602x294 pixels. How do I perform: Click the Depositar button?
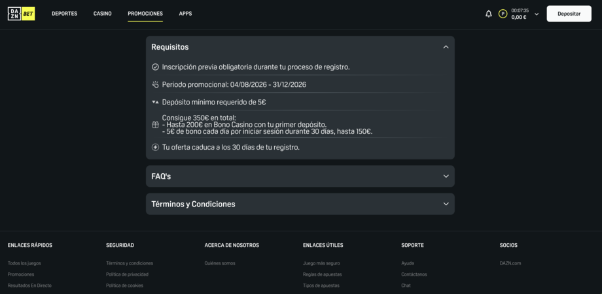569,14
